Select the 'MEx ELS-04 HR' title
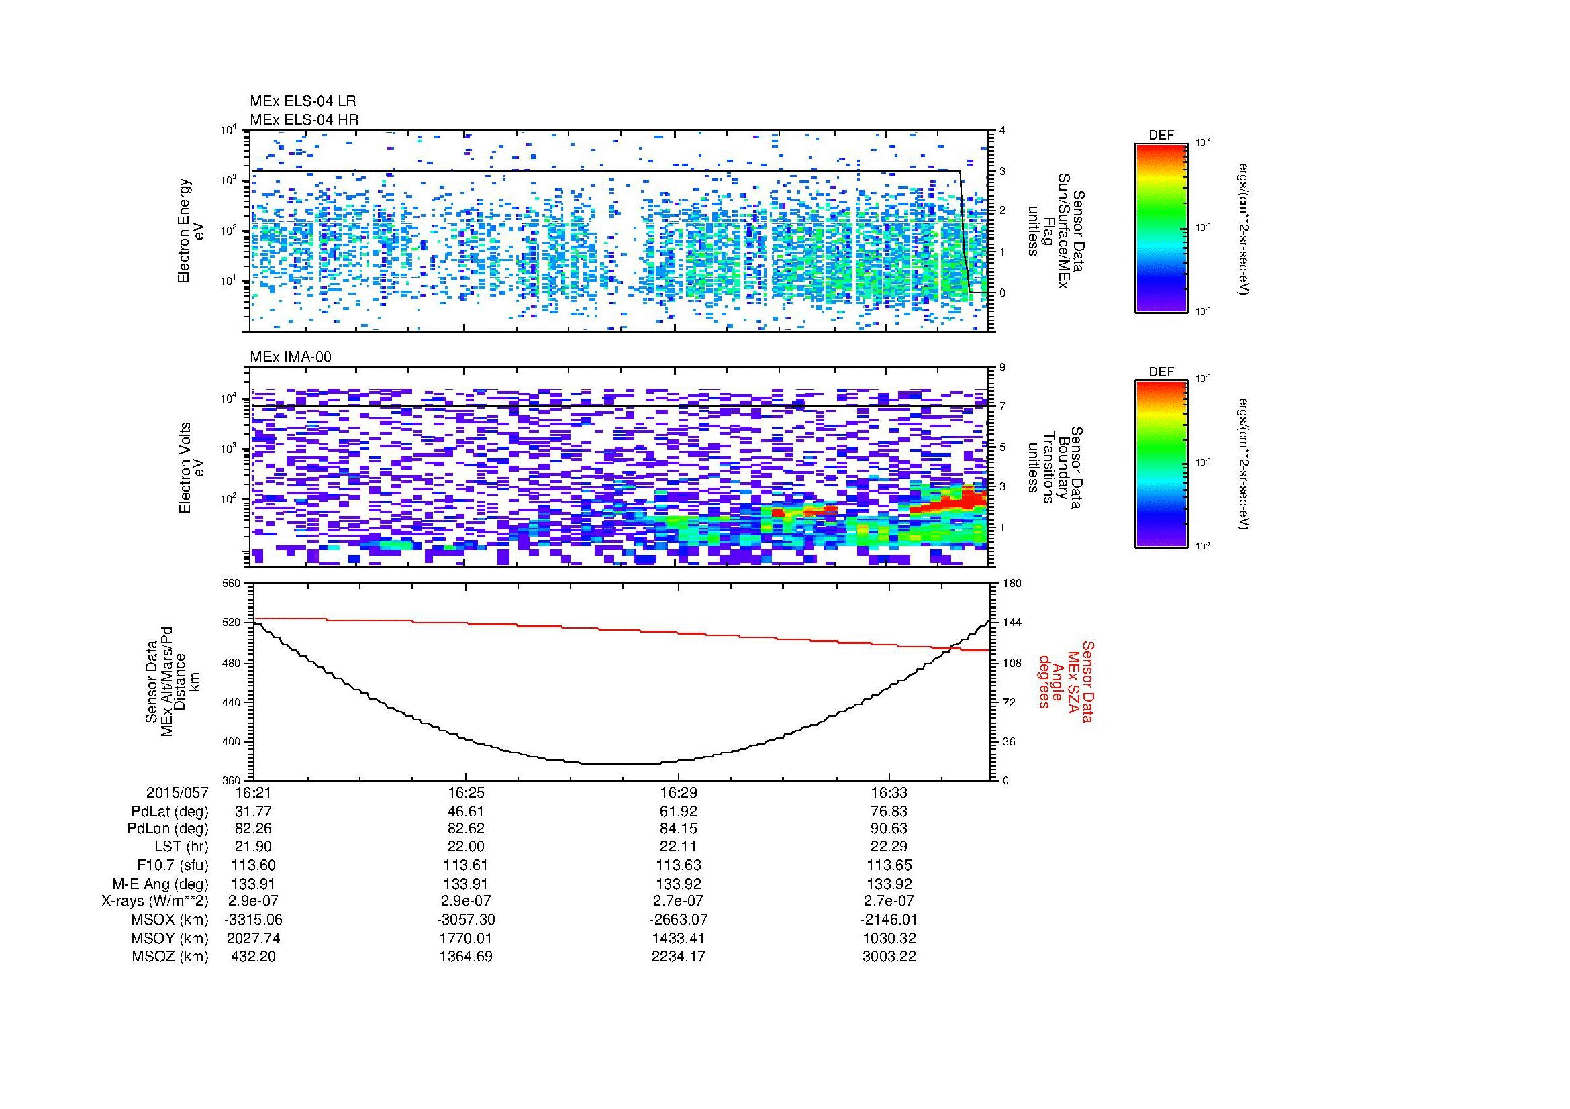This screenshot has width=1570, height=1109. 304,119
